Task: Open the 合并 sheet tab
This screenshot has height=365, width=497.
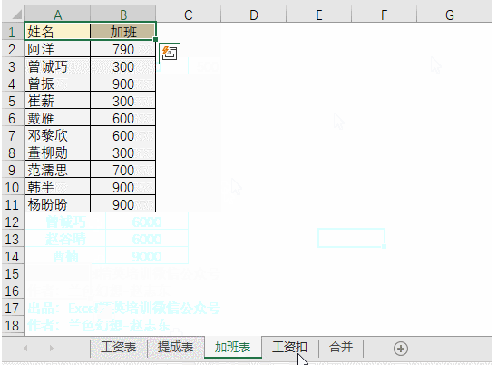Action: pyautogui.click(x=341, y=348)
